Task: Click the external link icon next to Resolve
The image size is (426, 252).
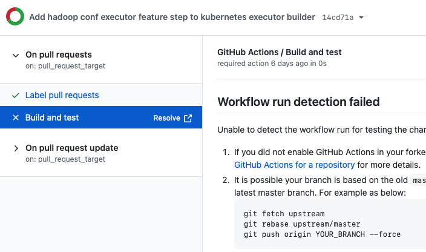Action: click(x=188, y=118)
